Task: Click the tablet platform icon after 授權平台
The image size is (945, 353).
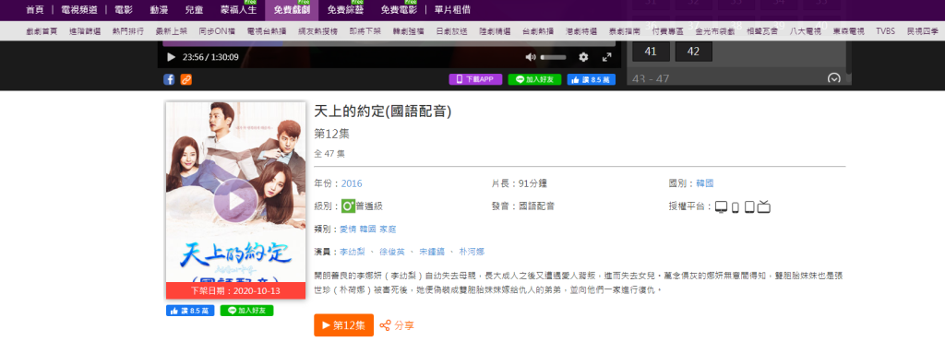Action: point(749,206)
